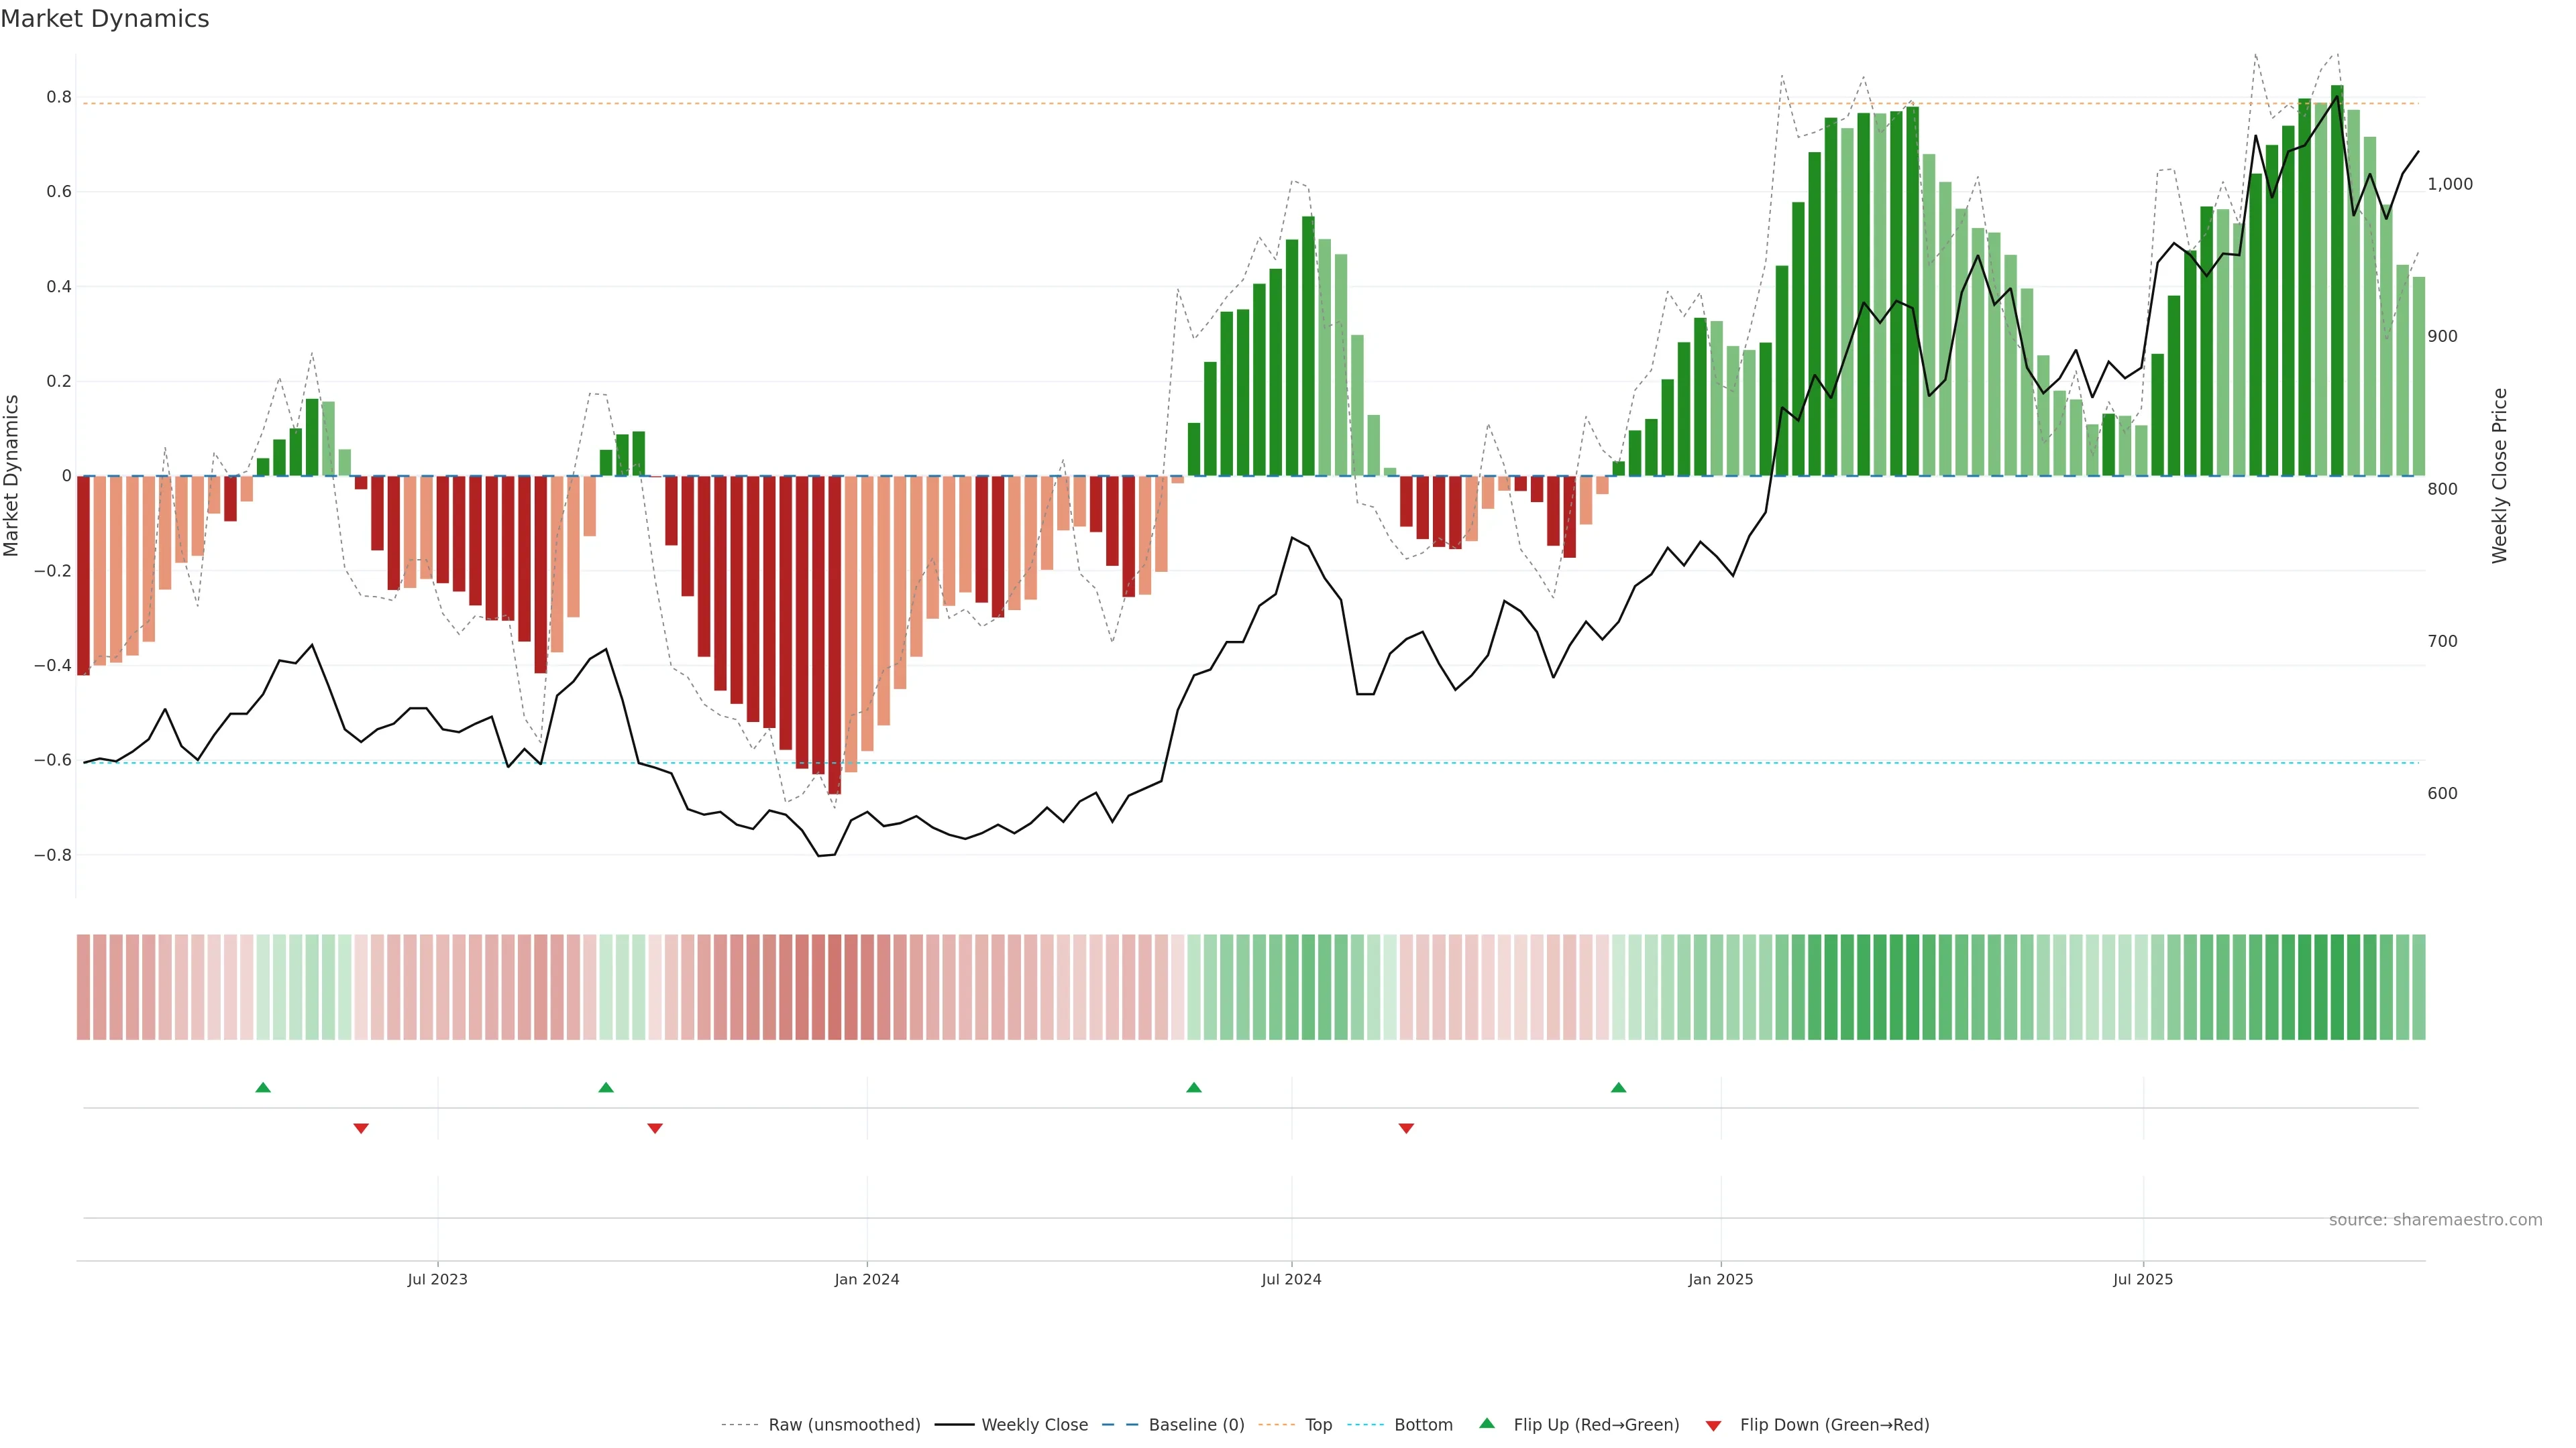The width and height of the screenshot is (2576, 1448).
Task: Click the green flip-up marker near Jul 2024
Action: (1193, 1087)
